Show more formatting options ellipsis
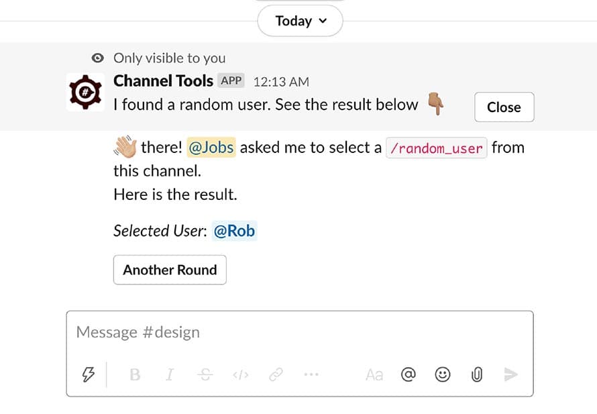This screenshot has height=414, width=597. pos(311,375)
